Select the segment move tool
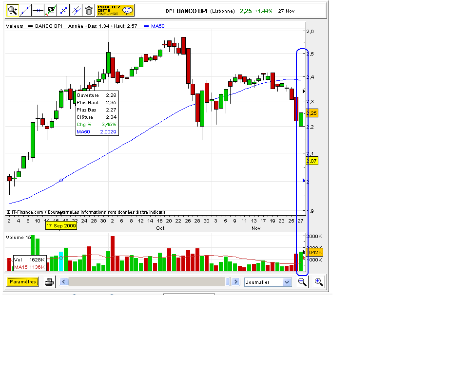Screen dimensions: 467x371 point(63,10)
